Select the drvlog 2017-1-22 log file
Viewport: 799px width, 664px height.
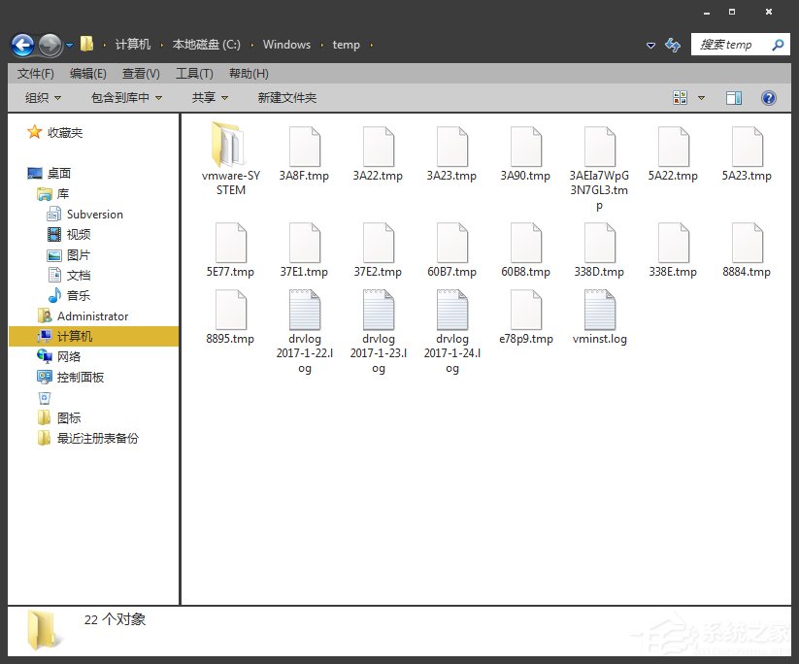point(304,315)
